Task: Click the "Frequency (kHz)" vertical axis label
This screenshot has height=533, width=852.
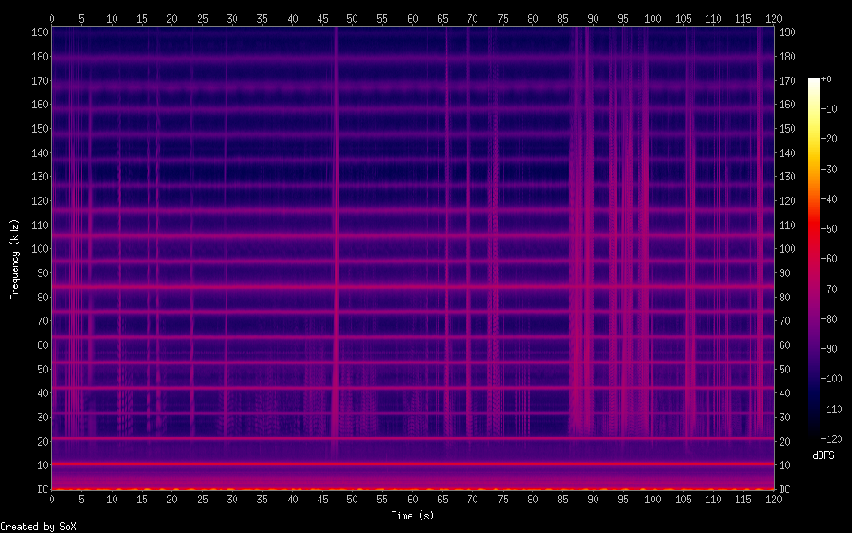Action: coord(14,258)
